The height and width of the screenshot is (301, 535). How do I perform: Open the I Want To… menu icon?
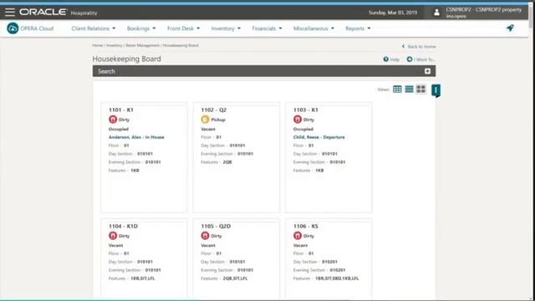[x=410, y=59]
